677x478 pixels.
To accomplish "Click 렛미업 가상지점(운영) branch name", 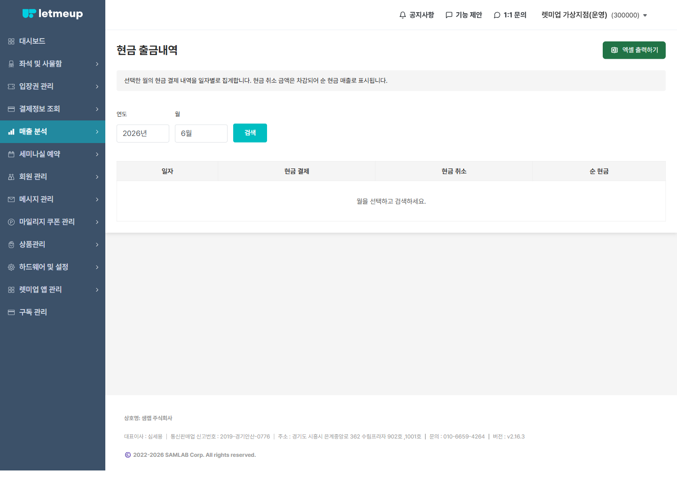I will click(x=574, y=15).
